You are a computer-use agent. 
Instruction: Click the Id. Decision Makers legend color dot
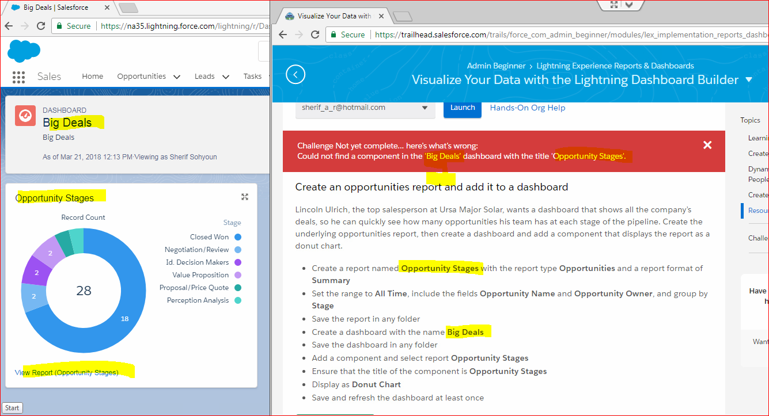238,262
